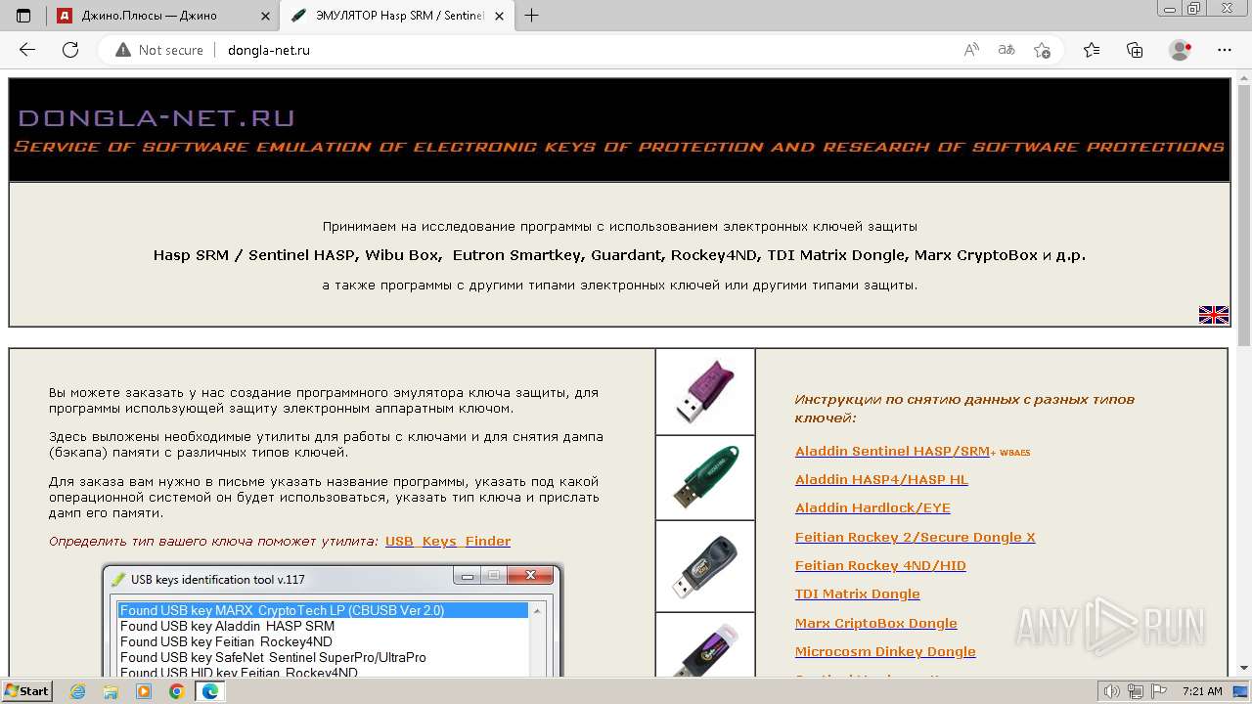Launch Google Chrome from the taskbar
The height and width of the screenshot is (704, 1252).
(x=177, y=691)
